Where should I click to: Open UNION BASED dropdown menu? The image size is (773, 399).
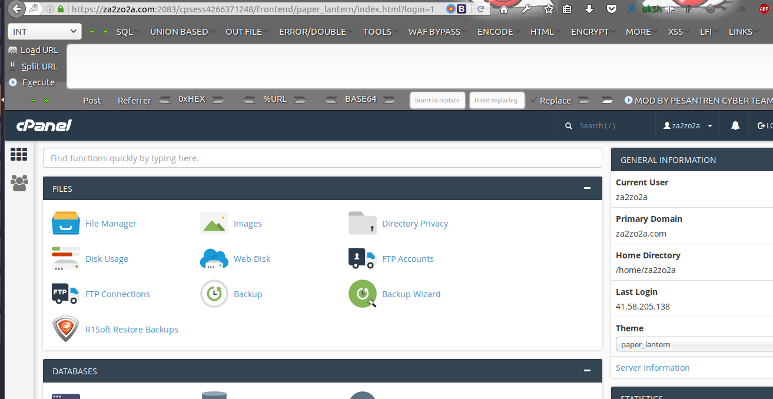tap(183, 32)
